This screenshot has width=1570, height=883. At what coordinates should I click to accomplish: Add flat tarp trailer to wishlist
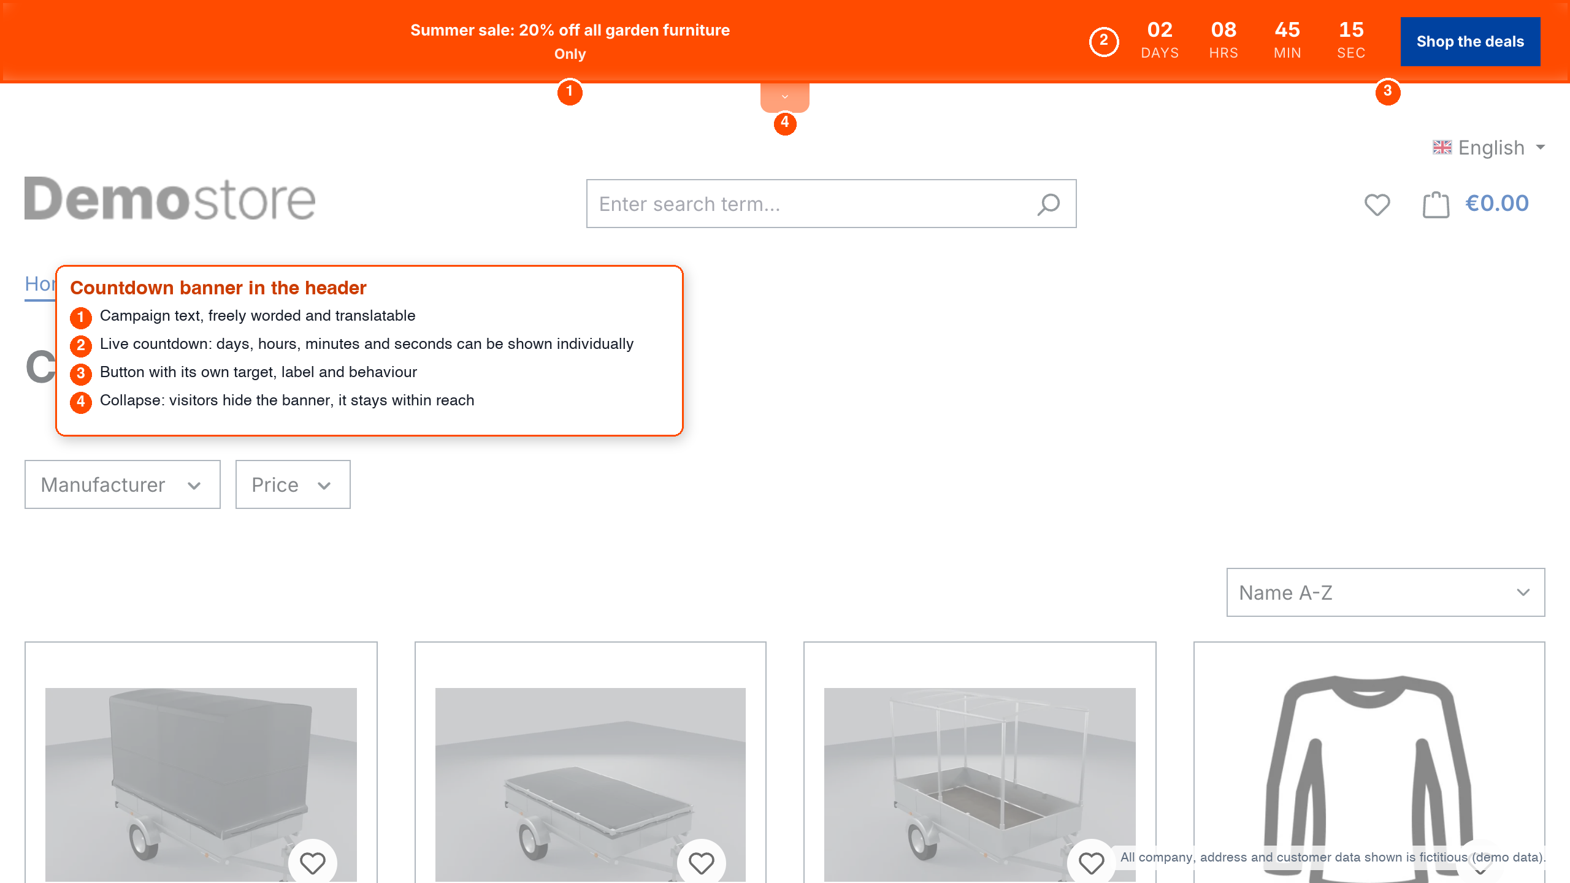click(x=702, y=863)
